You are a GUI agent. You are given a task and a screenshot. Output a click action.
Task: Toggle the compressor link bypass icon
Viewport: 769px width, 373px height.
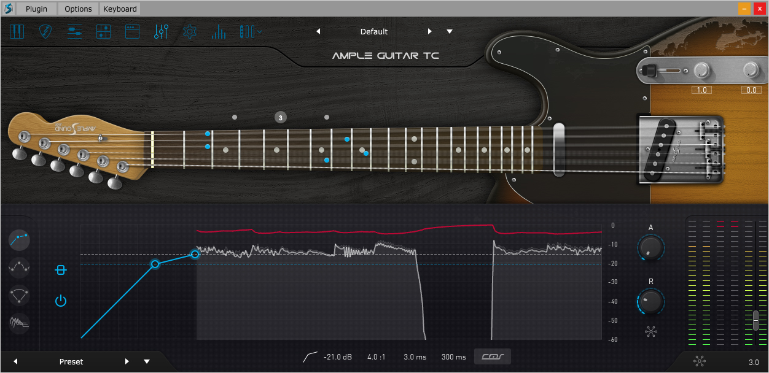(x=60, y=269)
